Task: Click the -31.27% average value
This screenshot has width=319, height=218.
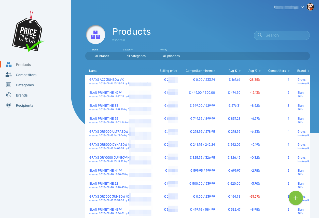Action: [255, 197]
